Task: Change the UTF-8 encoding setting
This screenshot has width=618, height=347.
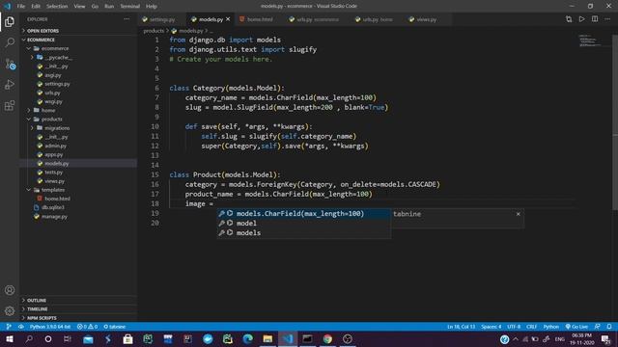Action: (514, 327)
